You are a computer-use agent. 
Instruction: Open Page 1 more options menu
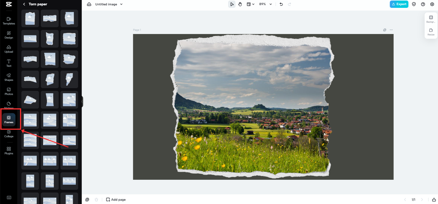391,30
